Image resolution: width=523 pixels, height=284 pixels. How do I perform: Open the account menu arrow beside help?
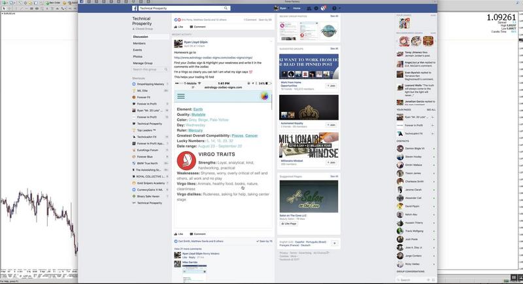[x=340, y=9]
